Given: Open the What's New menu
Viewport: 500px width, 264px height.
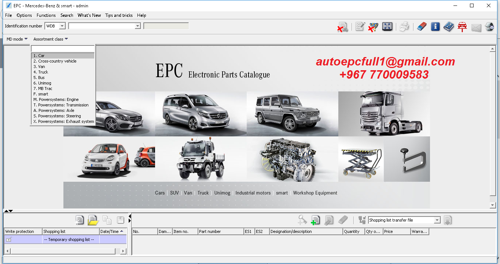Looking at the screenshot, I should [x=89, y=15].
